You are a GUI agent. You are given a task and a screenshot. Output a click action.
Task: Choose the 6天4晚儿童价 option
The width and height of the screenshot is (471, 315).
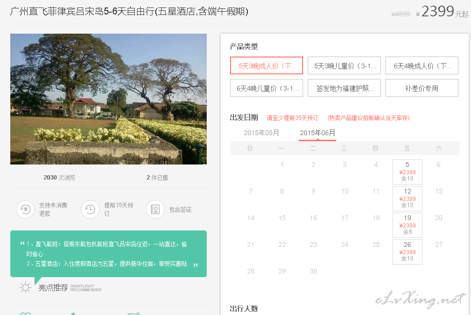point(267,88)
